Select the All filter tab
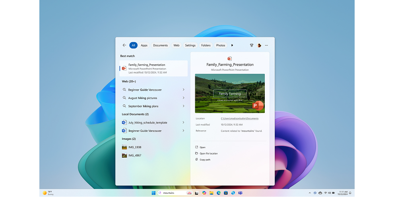394x197 pixels. pyautogui.click(x=133, y=45)
